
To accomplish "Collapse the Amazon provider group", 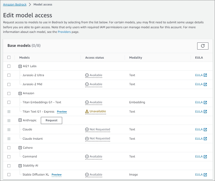I will pyautogui.click(x=20, y=93).
